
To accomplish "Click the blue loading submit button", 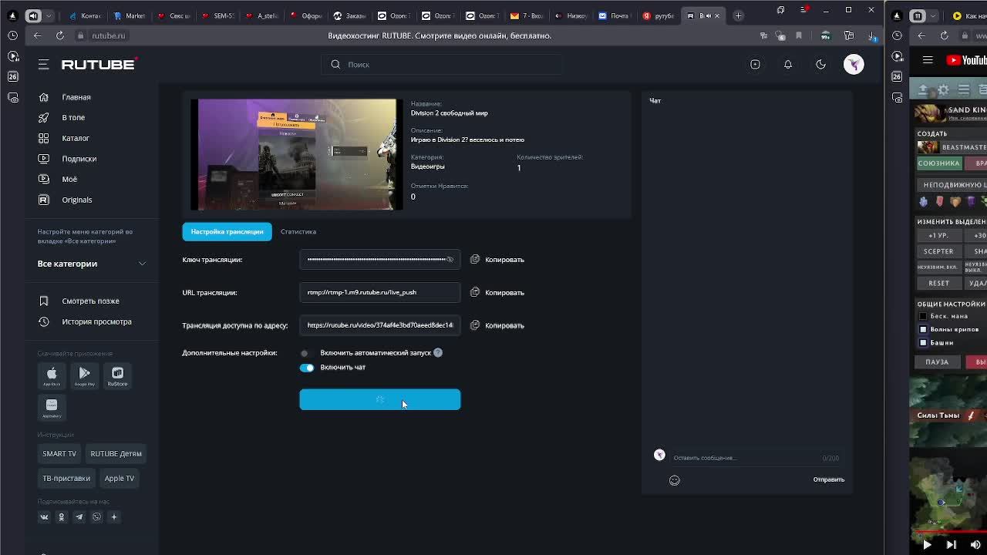I will tap(380, 399).
